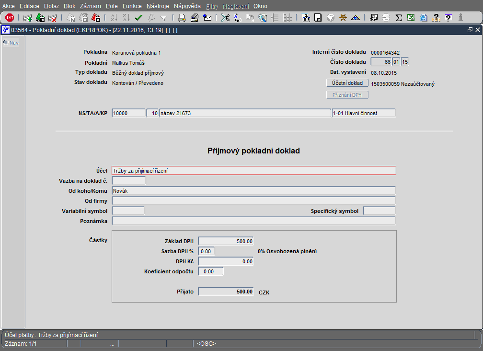Viewport: 483px width, 351px height.
Task: Click the Účel field with 'Tržby za přijímací řízení'
Action: (254, 170)
